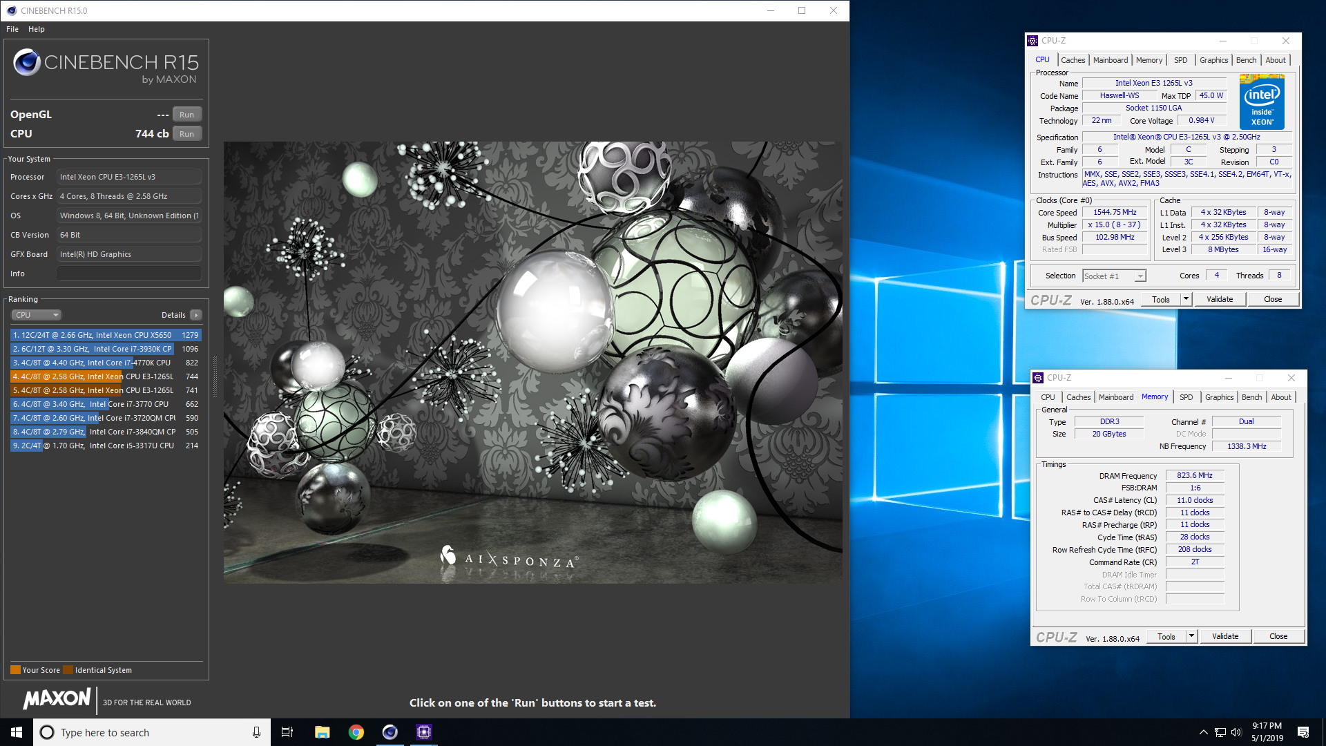Select ranking row Intel Core i7-3770
Image resolution: width=1326 pixels, height=746 pixels.
point(106,404)
